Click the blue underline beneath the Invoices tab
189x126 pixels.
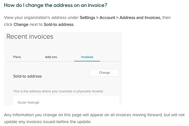87,61
